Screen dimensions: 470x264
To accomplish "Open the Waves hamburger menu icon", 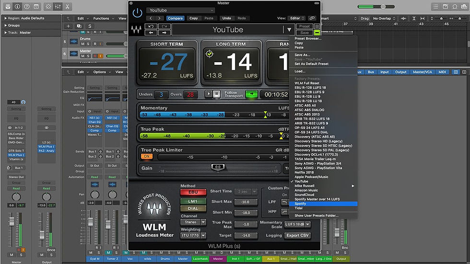I will (x=317, y=26).
